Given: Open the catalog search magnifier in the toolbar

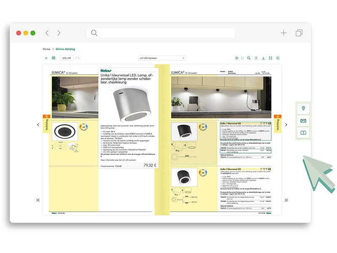Looking at the screenshot, I should 249,58.
